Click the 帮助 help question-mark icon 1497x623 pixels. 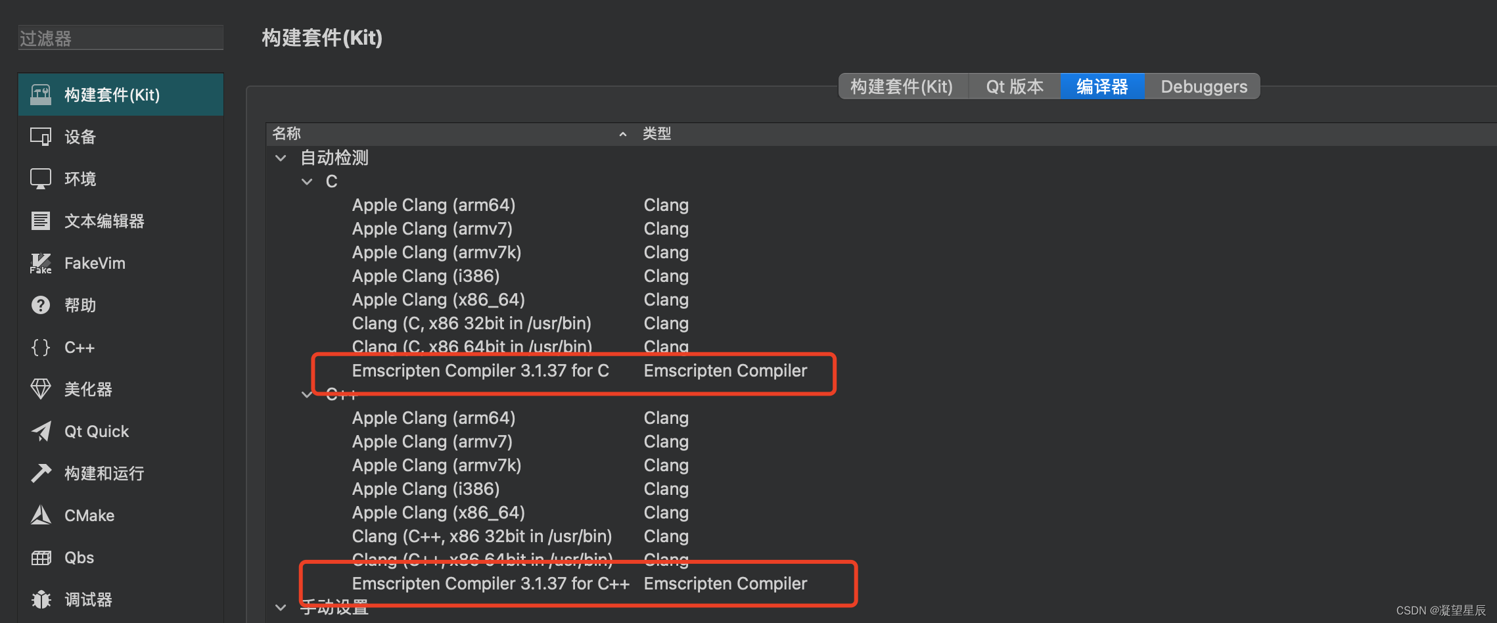[41, 305]
